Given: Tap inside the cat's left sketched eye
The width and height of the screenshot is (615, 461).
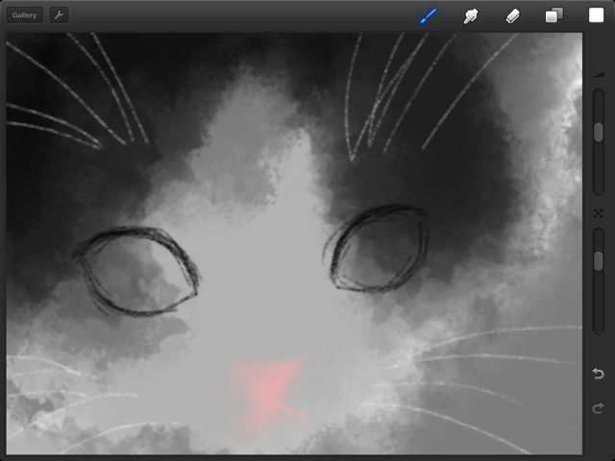Looking at the screenshot, I should 137,271.
